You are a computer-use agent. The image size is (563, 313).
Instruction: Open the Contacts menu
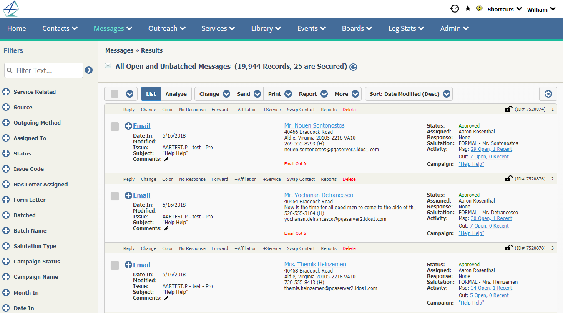(x=60, y=28)
